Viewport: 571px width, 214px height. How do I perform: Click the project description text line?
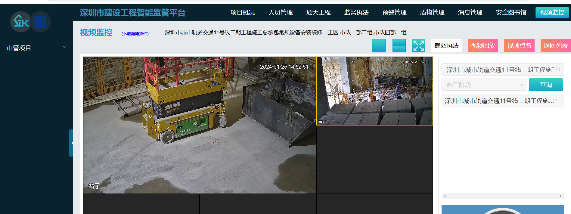(285, 32)
